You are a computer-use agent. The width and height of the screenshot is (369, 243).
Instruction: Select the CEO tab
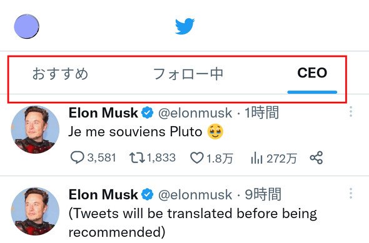[312, 72]
